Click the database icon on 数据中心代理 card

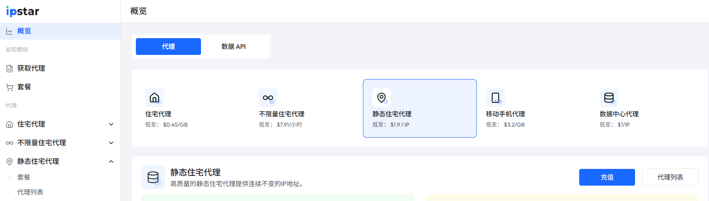click(x=609, y=98)
